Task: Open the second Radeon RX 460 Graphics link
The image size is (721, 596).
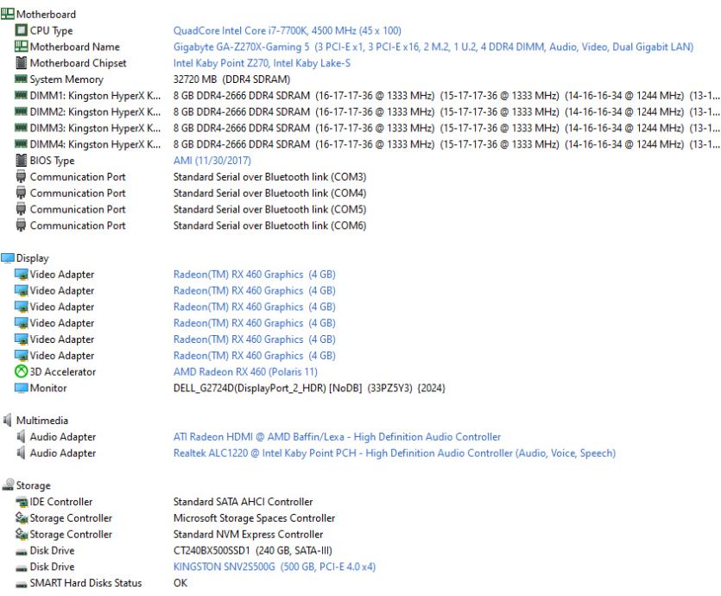Action: 254,290
